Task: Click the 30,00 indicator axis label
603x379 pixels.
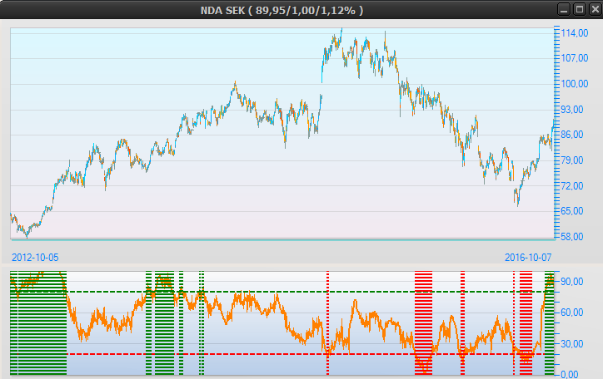Action: tap(572, 344)
